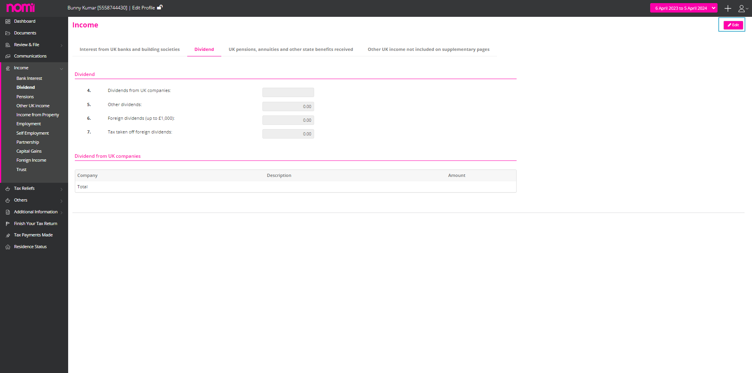752x373 pixels.
Task: Open the user account icon menu
Action: [x=743, y=8]
